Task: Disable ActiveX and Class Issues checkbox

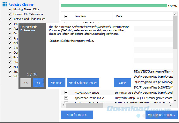Action: click(x=10, y=19)
